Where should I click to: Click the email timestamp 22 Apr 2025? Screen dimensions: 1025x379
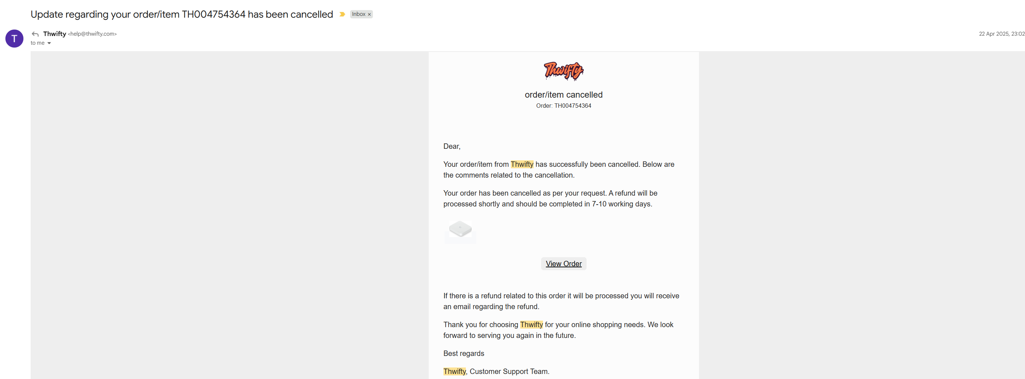point(1001,34)
